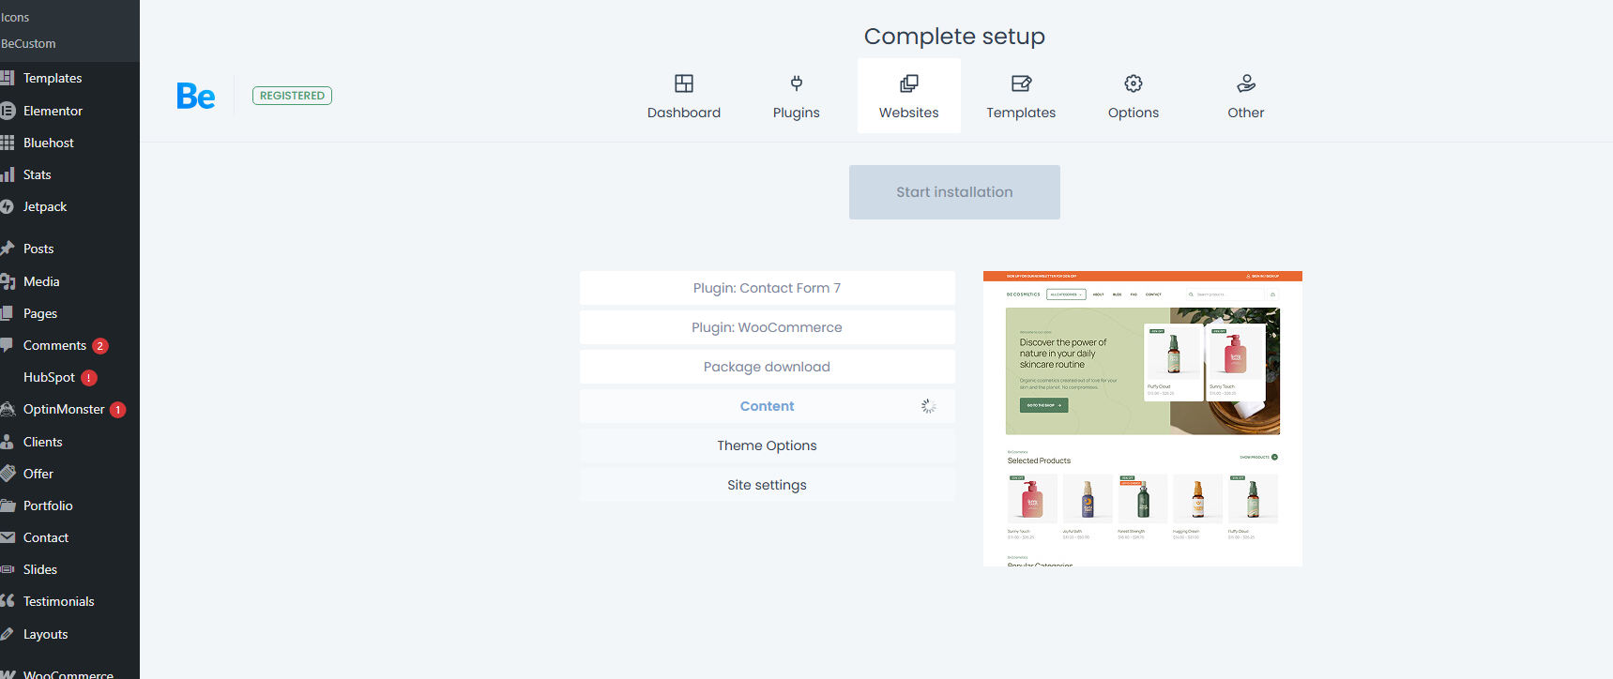Viewport: 1613px width, 679px height.
Task: Click the Plugin: WooCommerce step row
Action: tap(767, 327)
